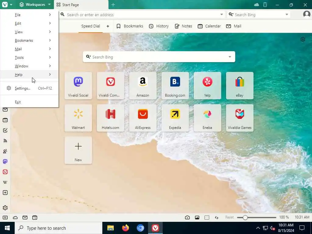Choose Exit in the menu
Screen dimensions: 312x234
29,102
